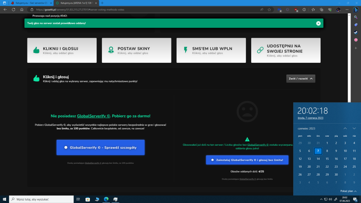The height and width of the screenshot is (203, 361).
Task: Click the Windows taskbar search box
Action: point(42,199)
